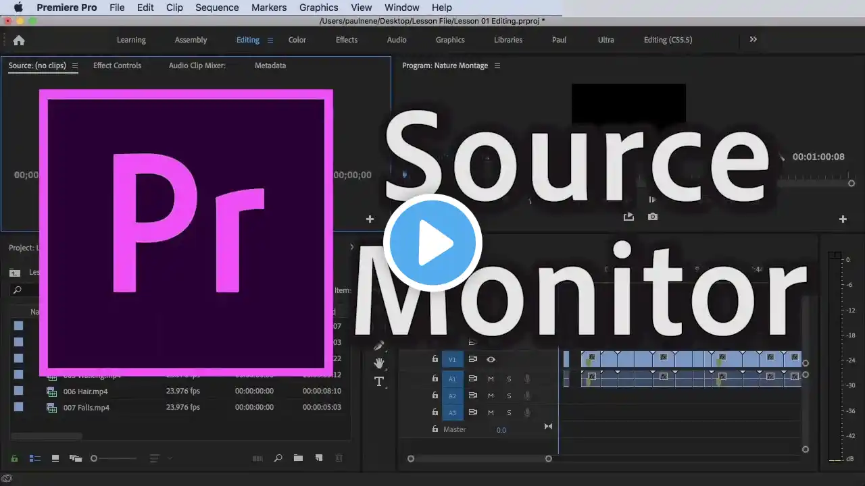Open the Sequence menu
Image resolution: width=865 pixels, height=486 pixels.
tap(217, 7)
